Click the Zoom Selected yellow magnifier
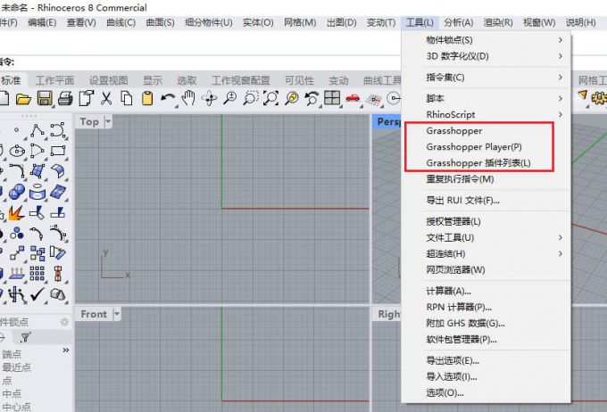Image resolution: width=607 pixels, height=412 pixels. coord(292,99)
